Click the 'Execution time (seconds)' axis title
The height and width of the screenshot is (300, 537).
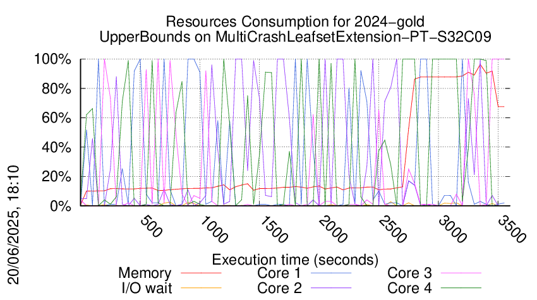(x=295, y=260)
